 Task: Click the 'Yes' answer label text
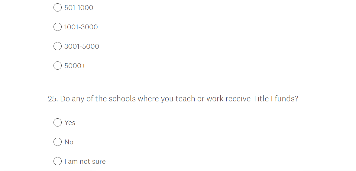point(70,123)
